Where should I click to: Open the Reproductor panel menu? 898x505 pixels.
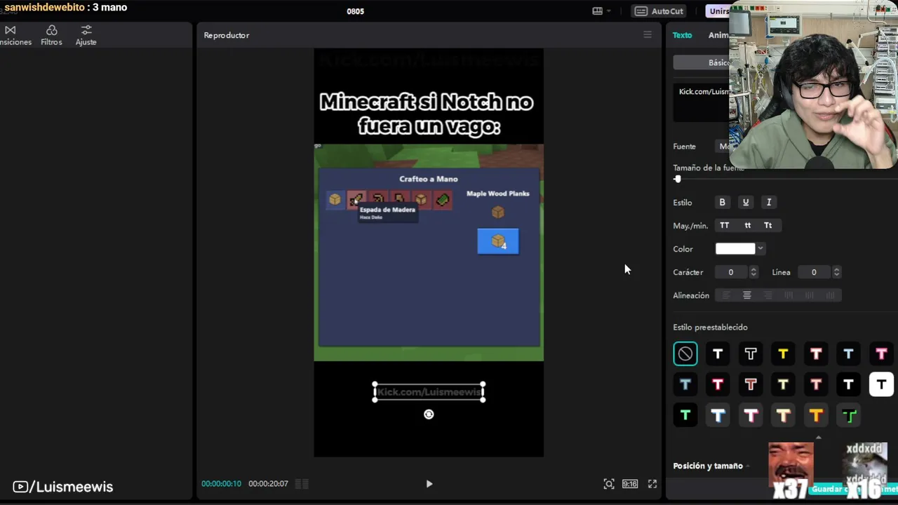tap(648, 35)
